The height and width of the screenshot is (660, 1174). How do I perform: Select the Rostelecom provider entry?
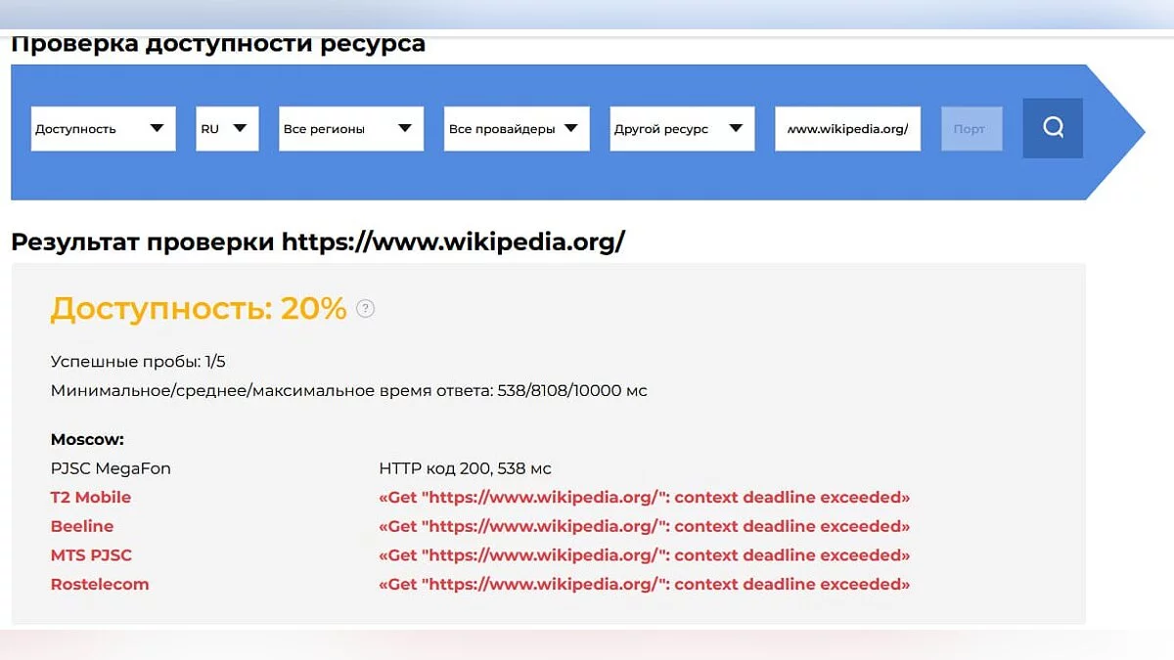click(x=100, y=585)
